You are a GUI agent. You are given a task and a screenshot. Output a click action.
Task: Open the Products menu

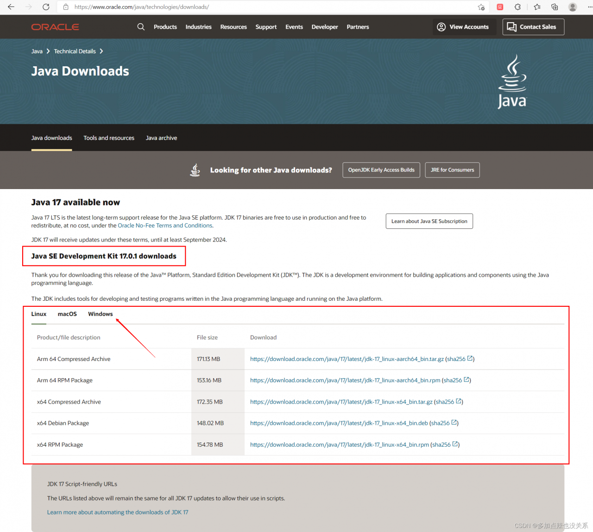pyautogui.click(x=165, y=27)
